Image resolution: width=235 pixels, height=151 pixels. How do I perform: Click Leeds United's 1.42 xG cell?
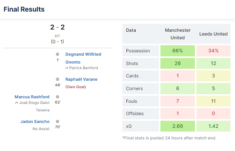tap(213, 126)
